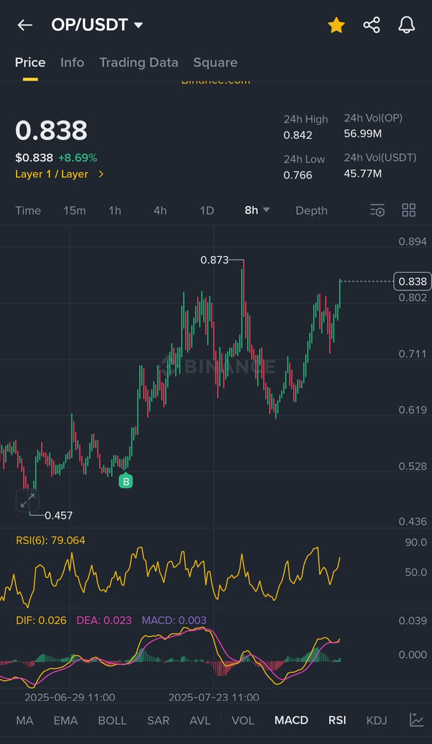Tap the 2025-07-23 11:00 date label
The height and width of the screenshot is (744, 432).
click(214, 697)
